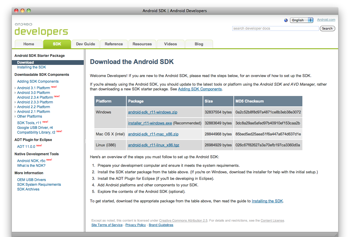Follow the Installing the SDK link in body
The image size is (350, 237).
267,201
